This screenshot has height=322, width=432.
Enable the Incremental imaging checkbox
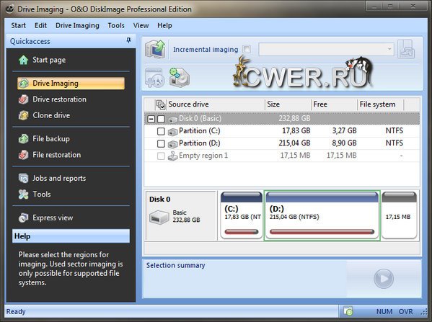[247, 49]
